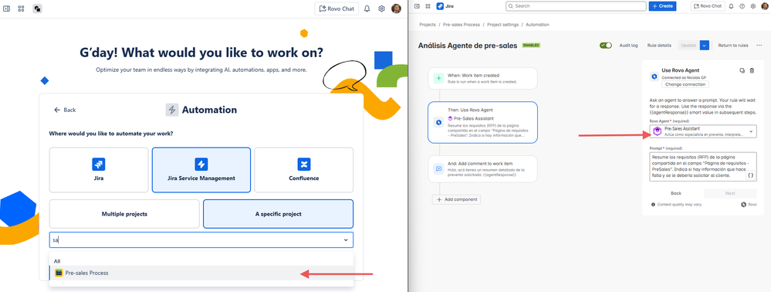Expand the Update dropdown arrow

[x=704, y=46]
